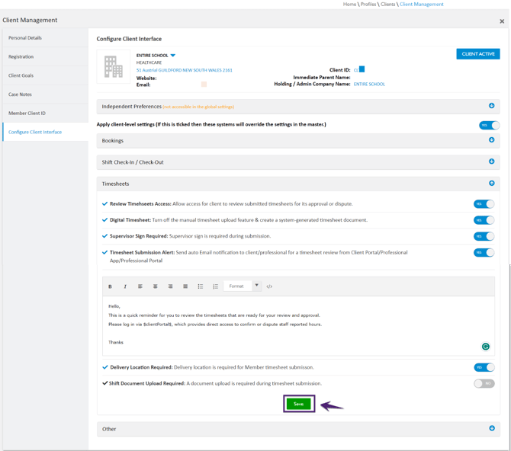Toggle Review Timesheets Access switch
Image resolution: width=511 pixels, height=451 pixels.
point(484,204)
